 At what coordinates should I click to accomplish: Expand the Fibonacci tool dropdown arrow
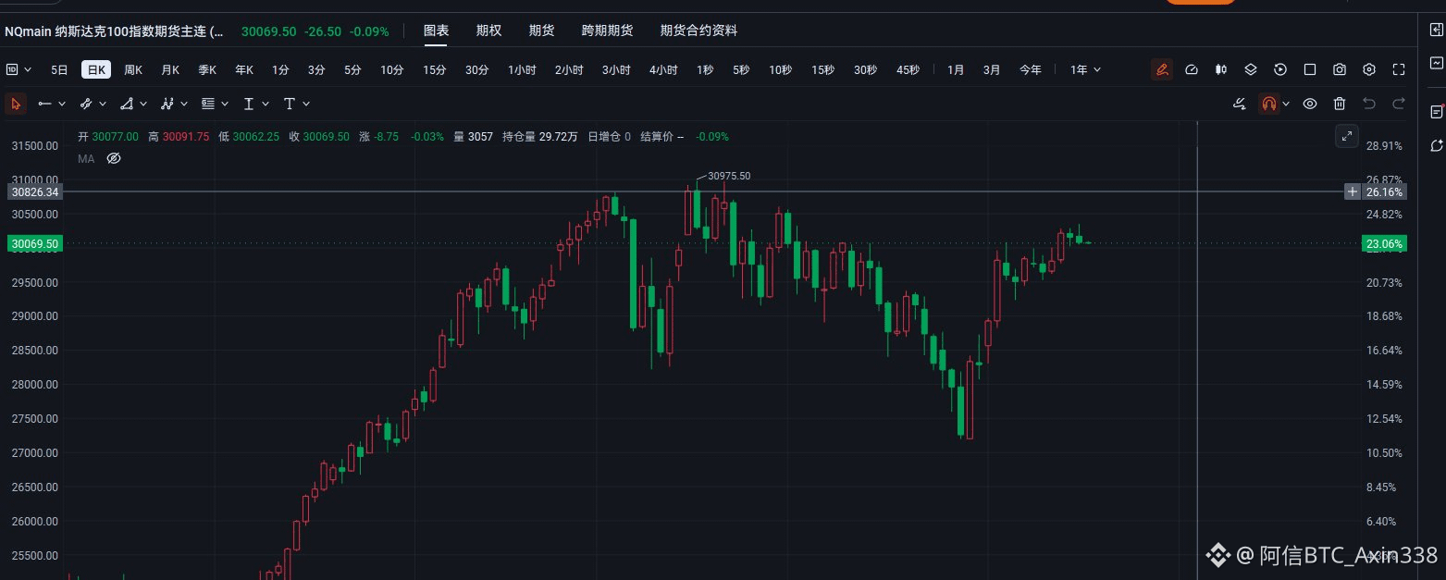tap(225, 104)
